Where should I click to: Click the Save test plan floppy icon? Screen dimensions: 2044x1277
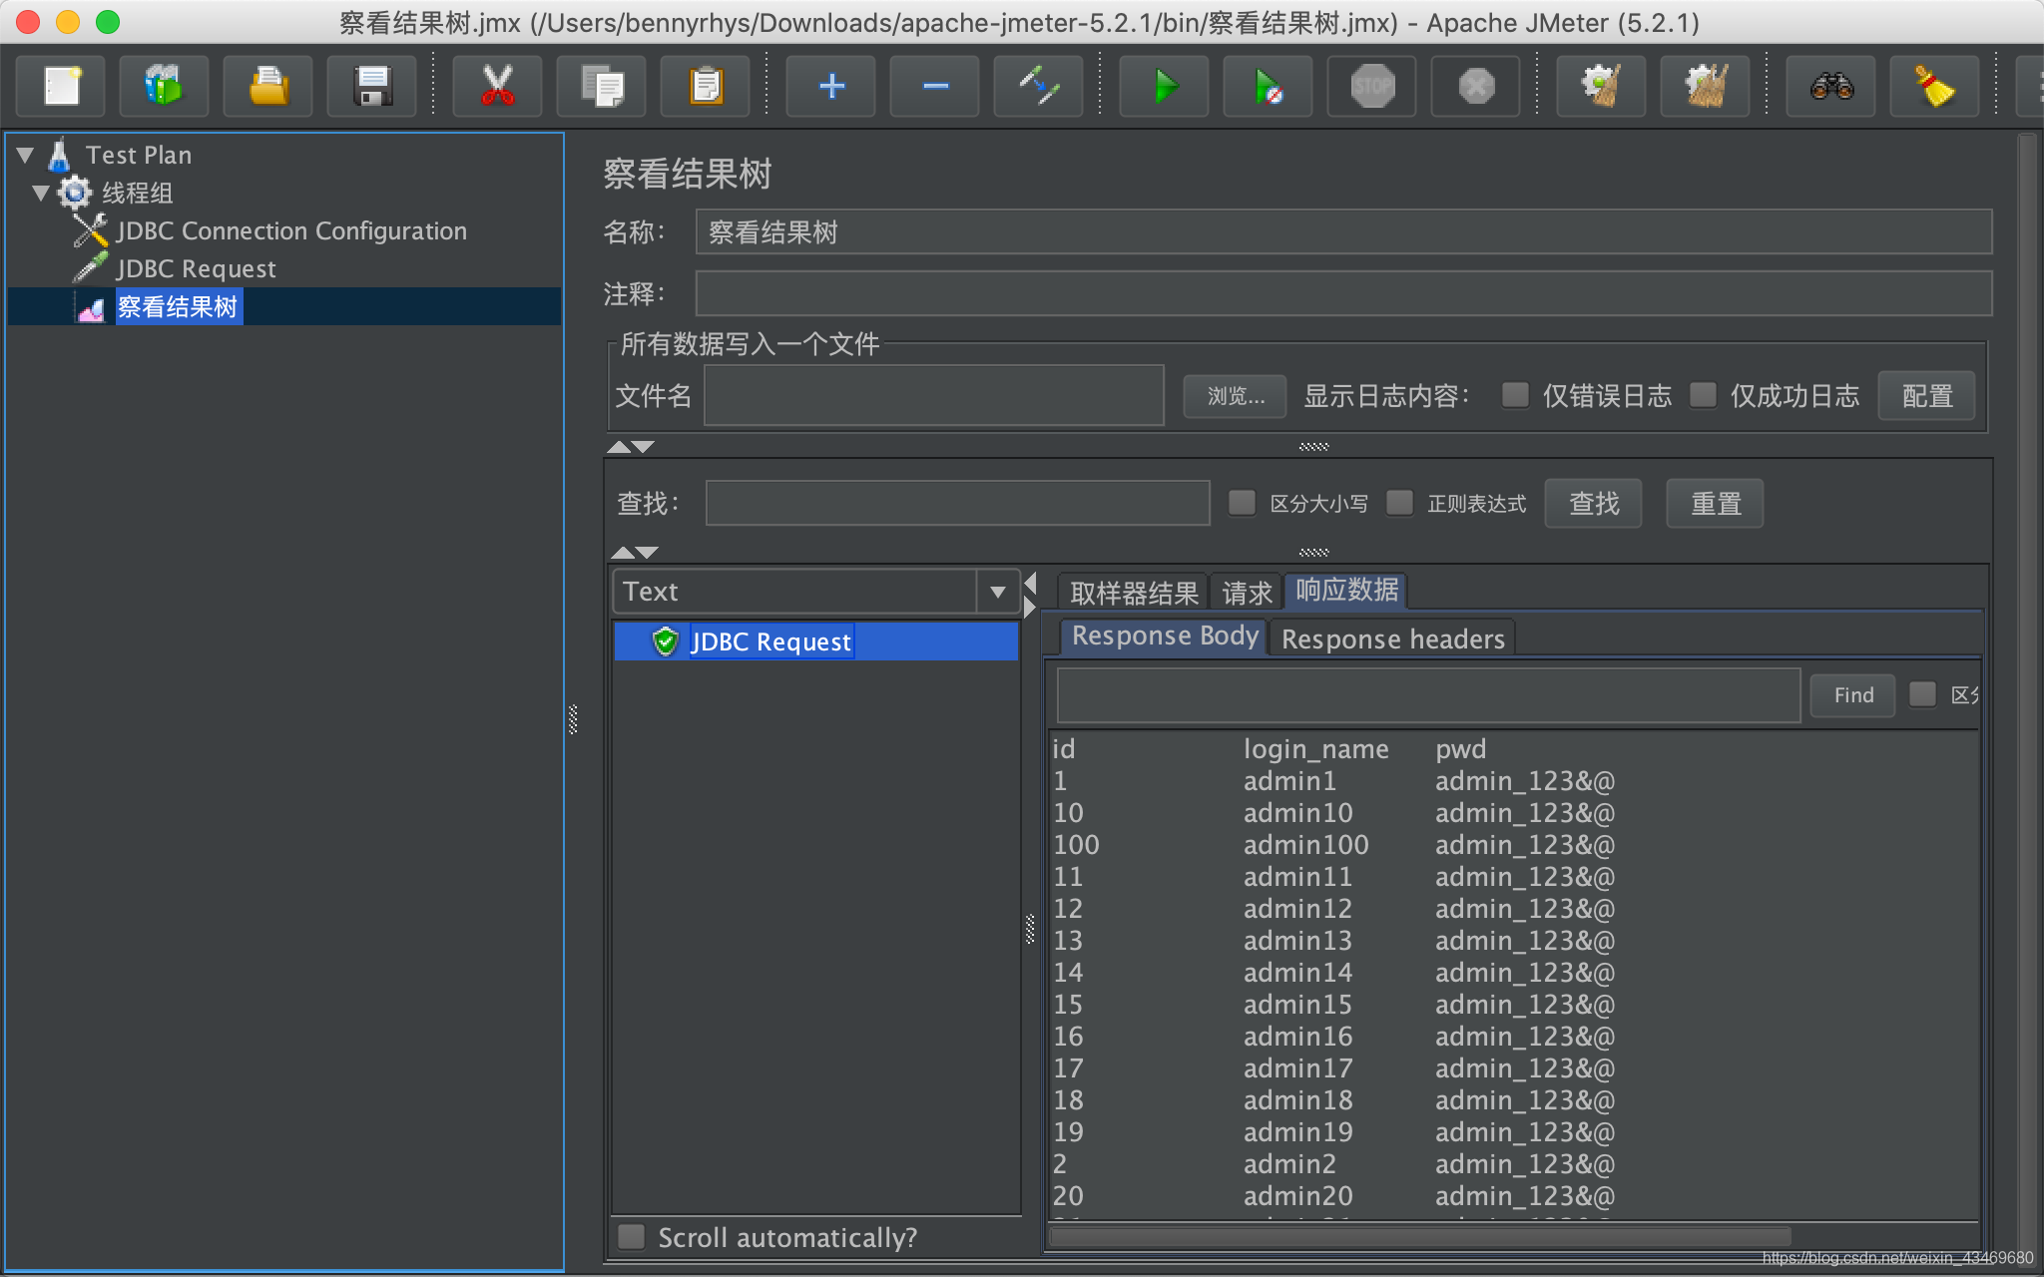(x=372, y=87)
